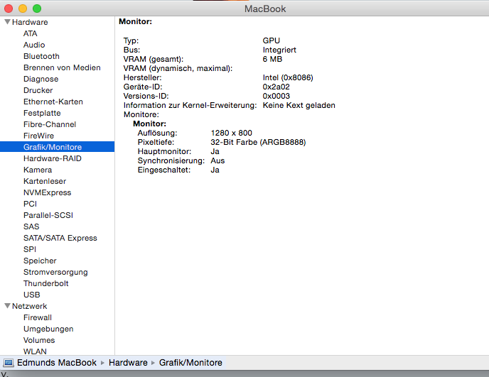Click the 32-Bit Farbe (ARGB8888) value
Image resolution: width=489 pixels, height=377 pixels.
[258, 143]
